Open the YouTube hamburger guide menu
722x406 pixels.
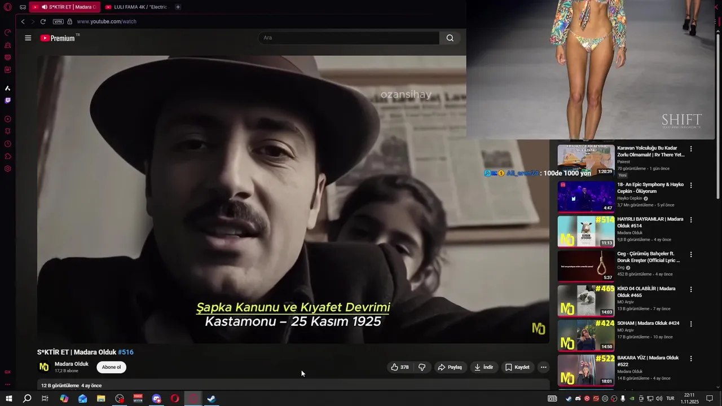(28, 38)
